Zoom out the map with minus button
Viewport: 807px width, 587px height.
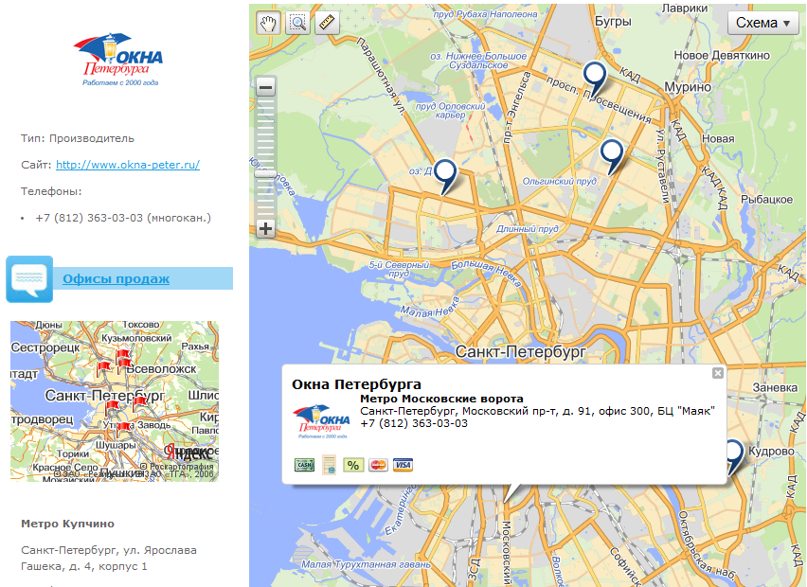coord(265,87)
